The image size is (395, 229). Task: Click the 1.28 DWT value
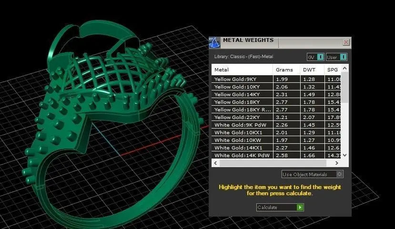309,79
